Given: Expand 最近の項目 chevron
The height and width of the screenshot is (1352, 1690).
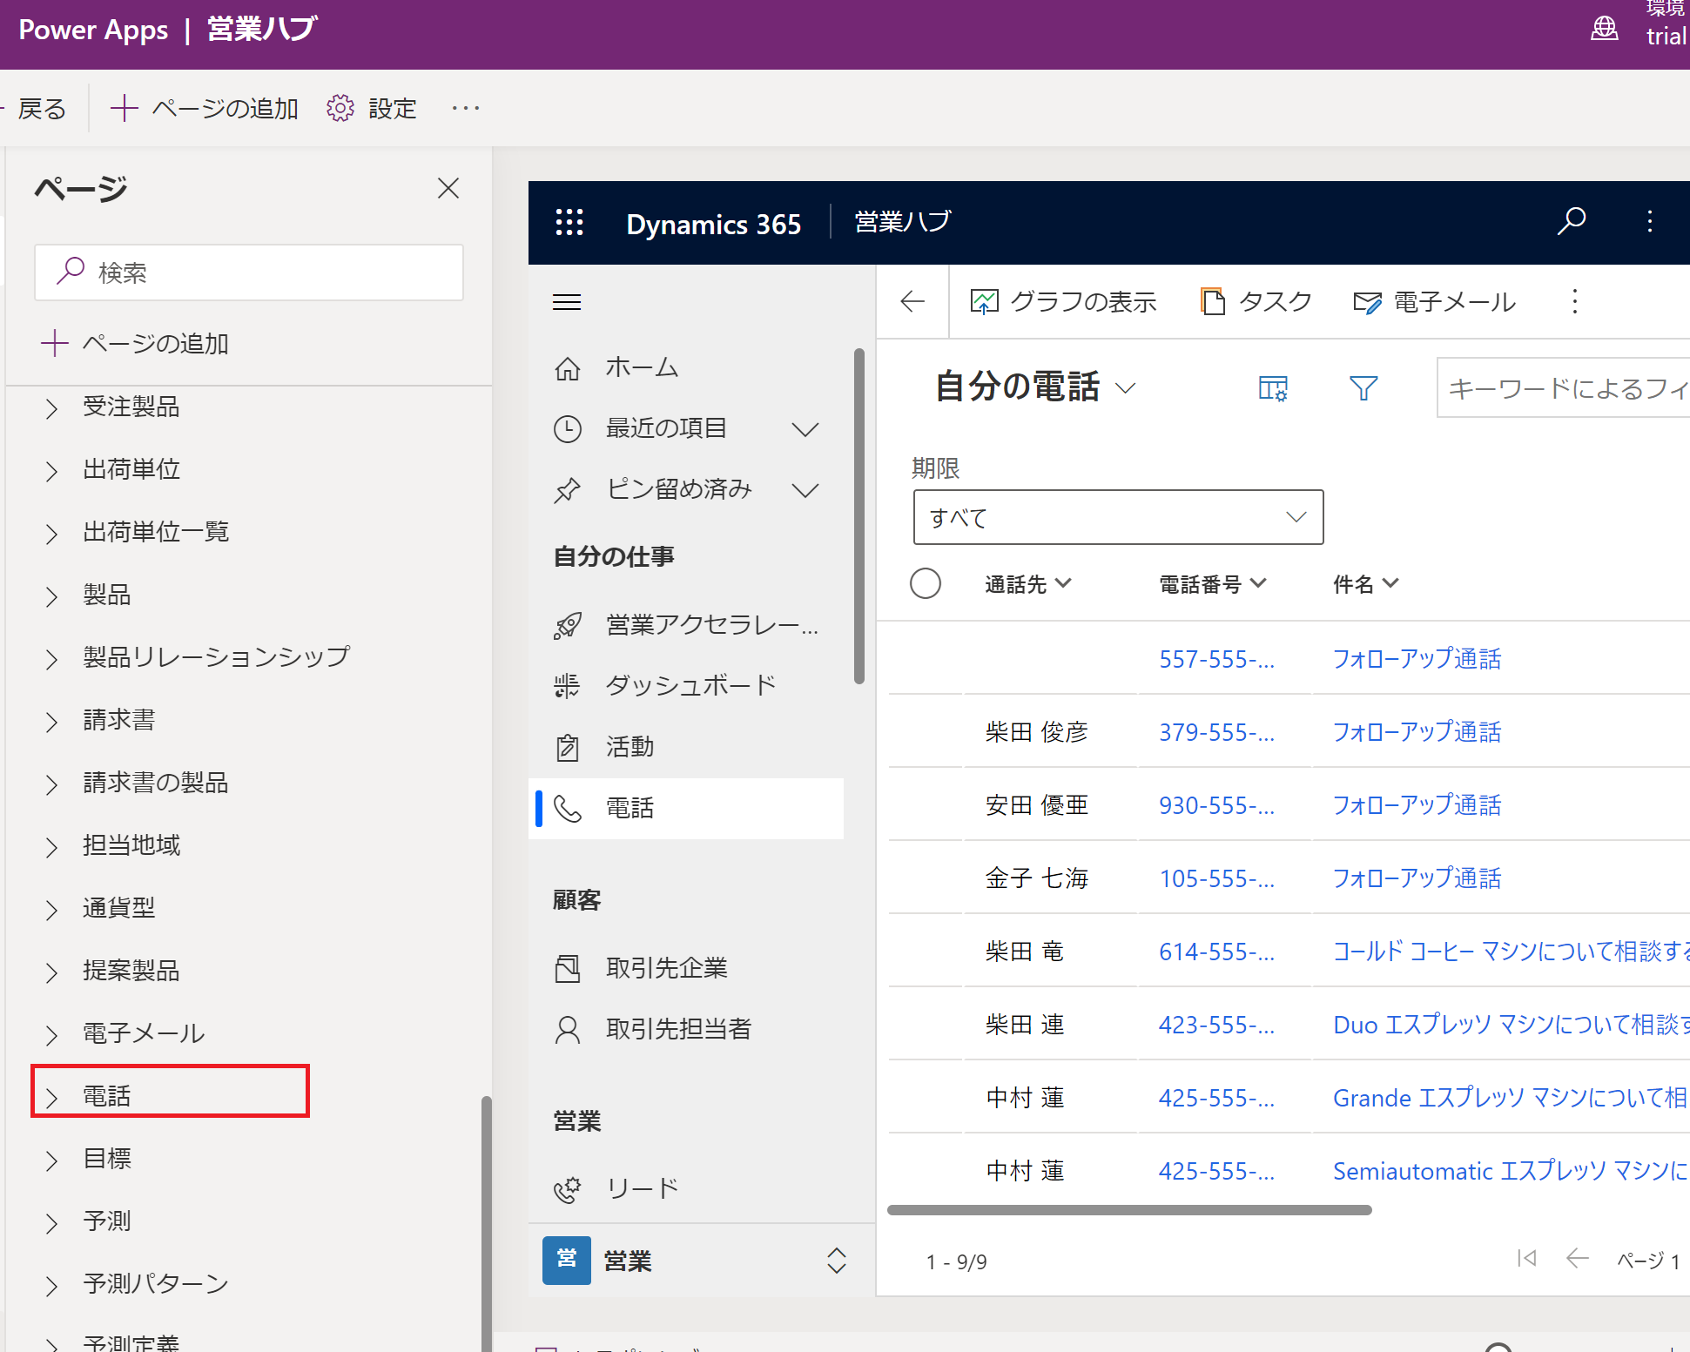Looking at the screenshot, I should 805,428.
